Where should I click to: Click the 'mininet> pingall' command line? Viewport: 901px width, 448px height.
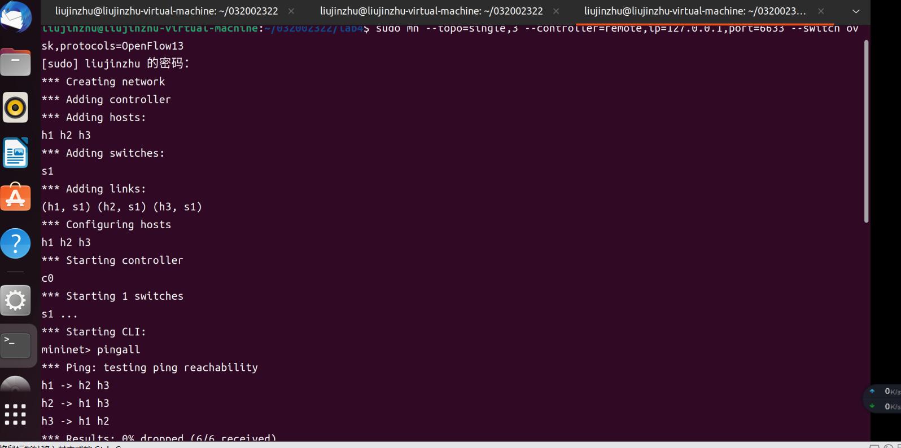(x=91, y=350)
